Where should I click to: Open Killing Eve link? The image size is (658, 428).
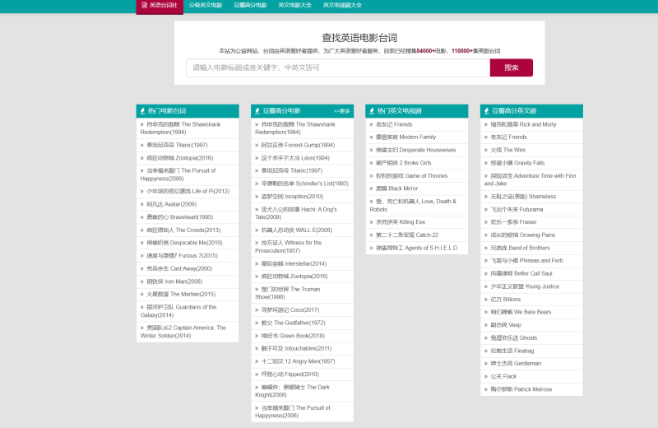401,222
